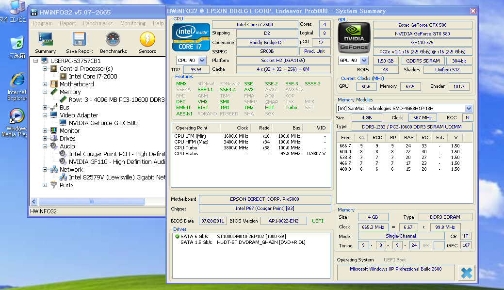Viewport: 504px width, 290px height.
Task: Expand the Motherboard branch
Action: [45, 84]
